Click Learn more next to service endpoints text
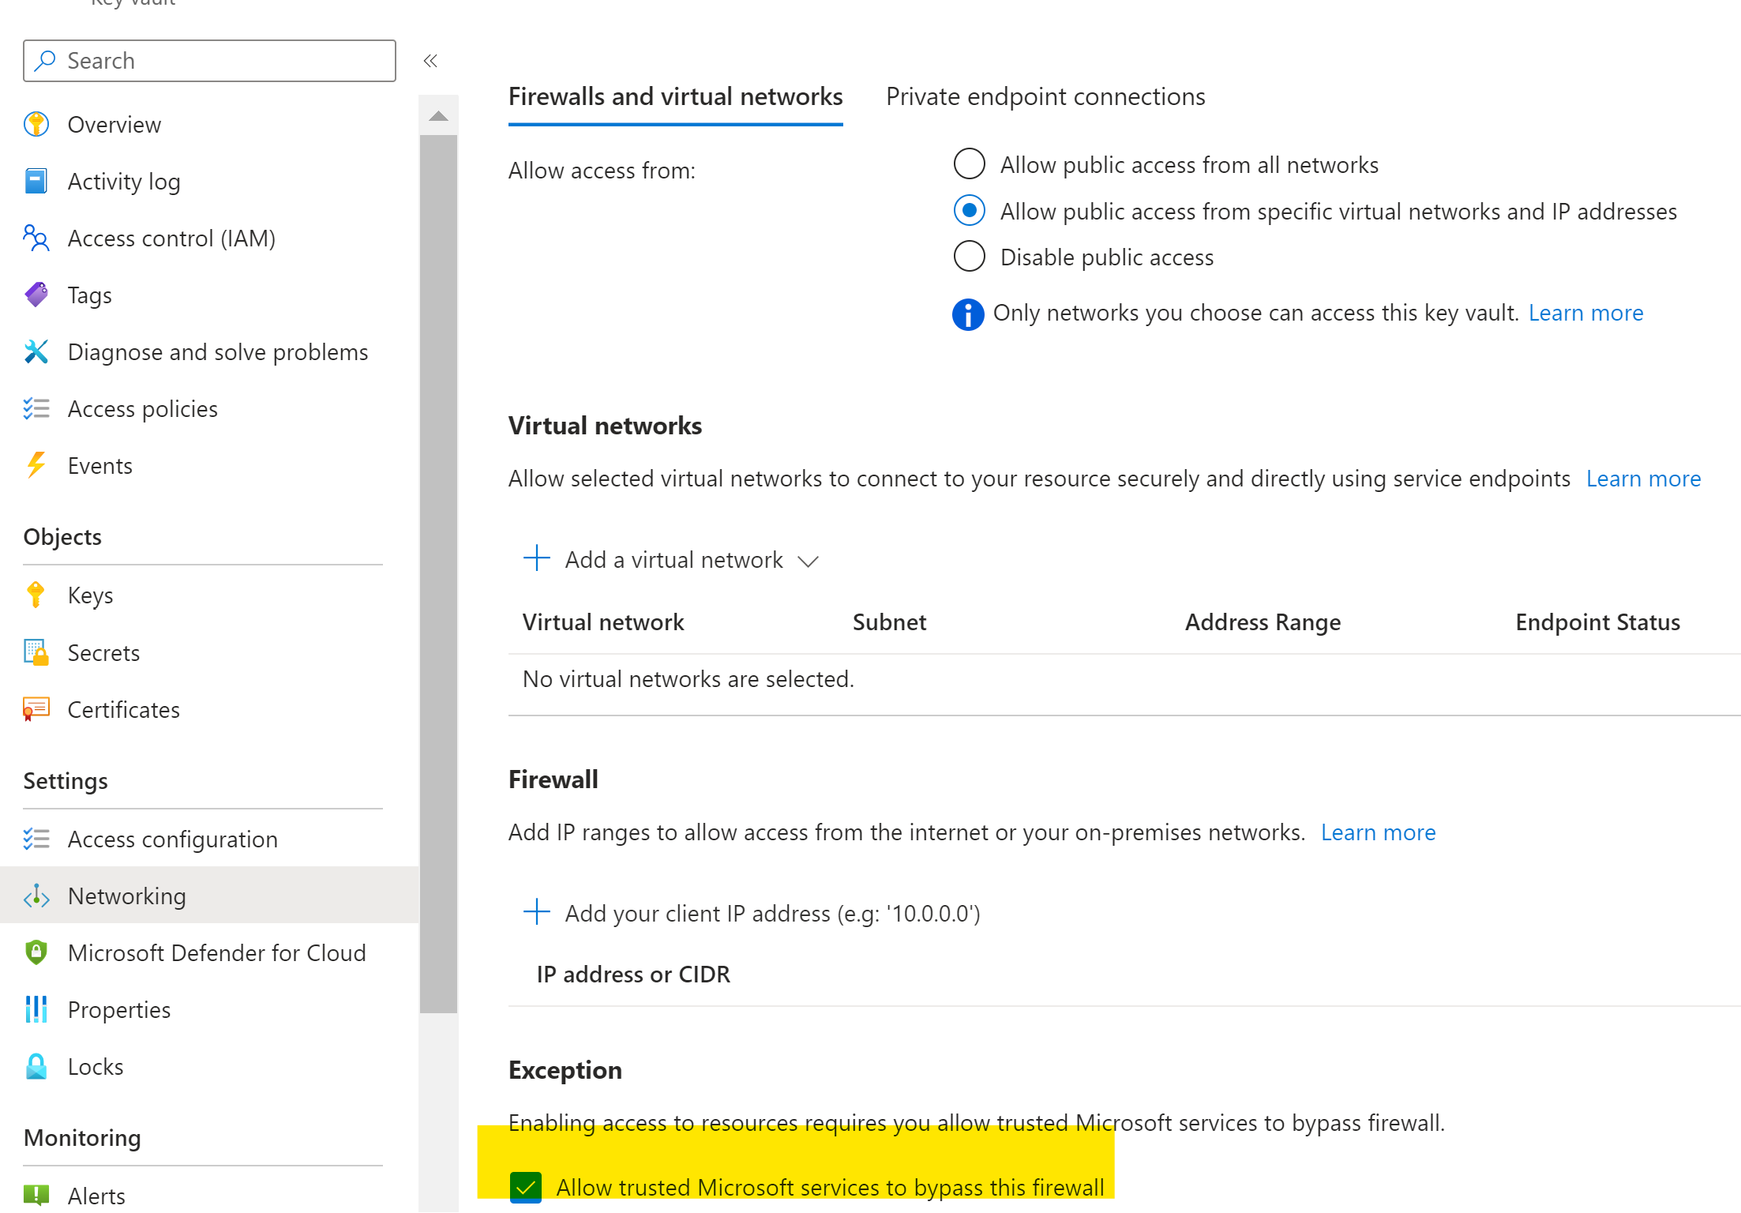This screenshot has width=1741, height=1213. click(x=1643, y=479)
